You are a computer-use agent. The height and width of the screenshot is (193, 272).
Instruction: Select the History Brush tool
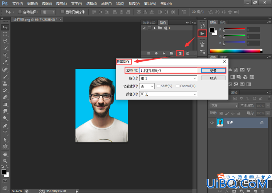(5, 90)
